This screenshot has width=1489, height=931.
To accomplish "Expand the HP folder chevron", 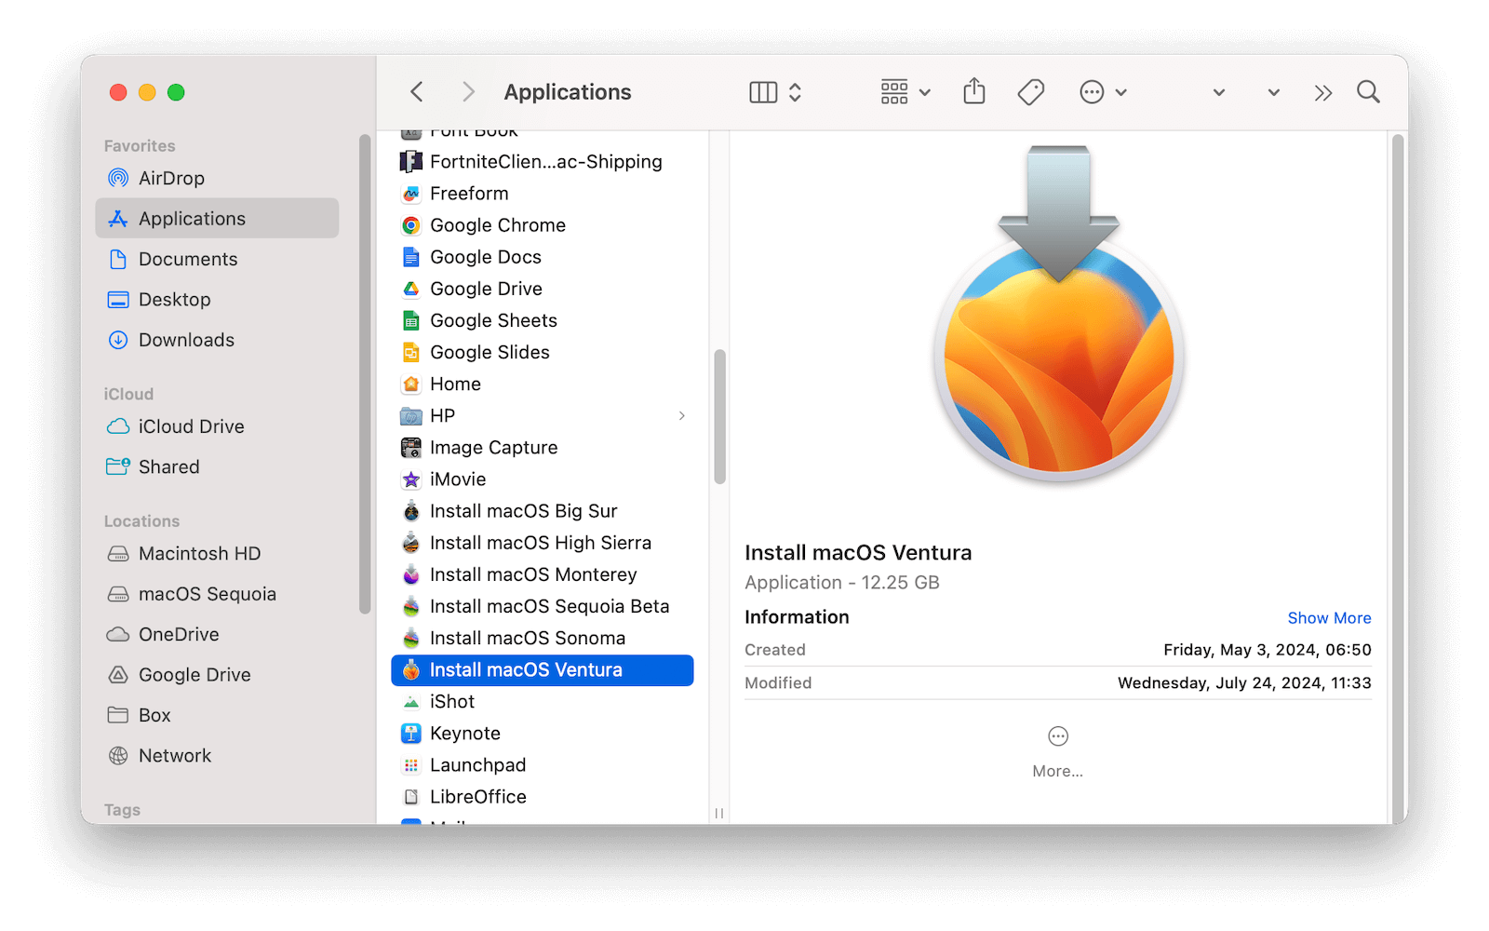I will pyautogui.click(x=682, y=416).
